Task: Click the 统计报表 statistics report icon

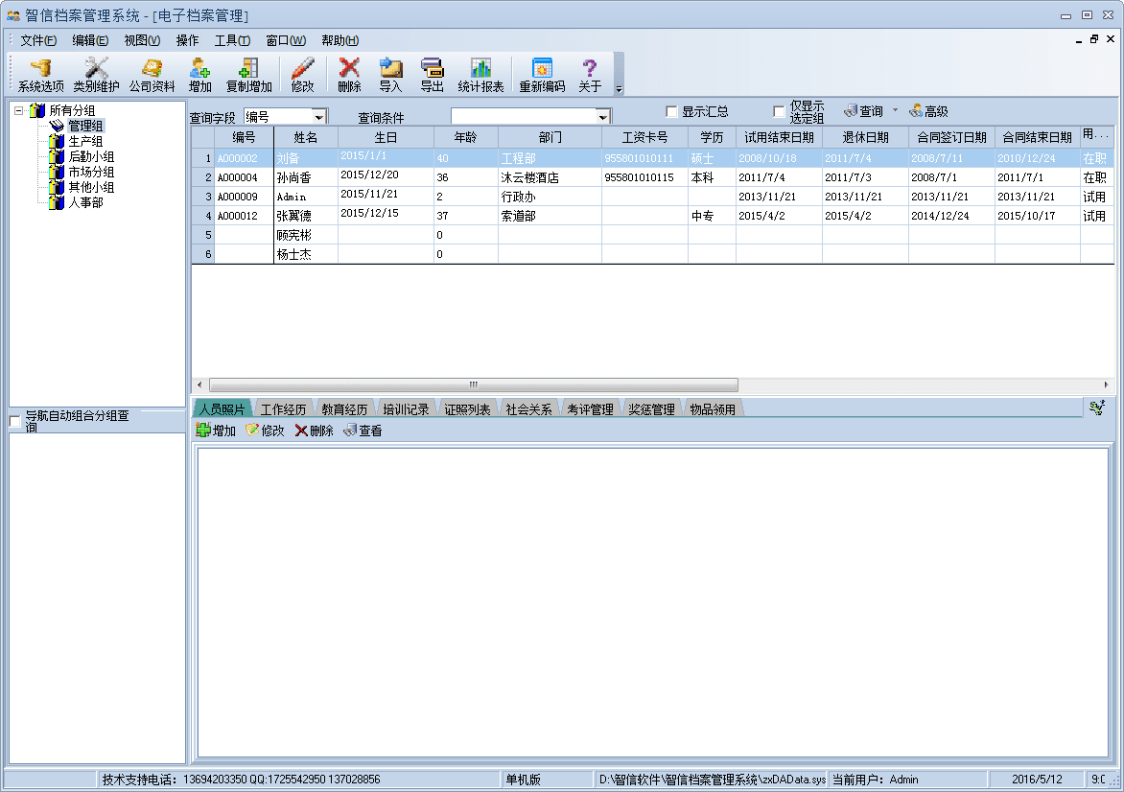Action: (x=480, y=74)
